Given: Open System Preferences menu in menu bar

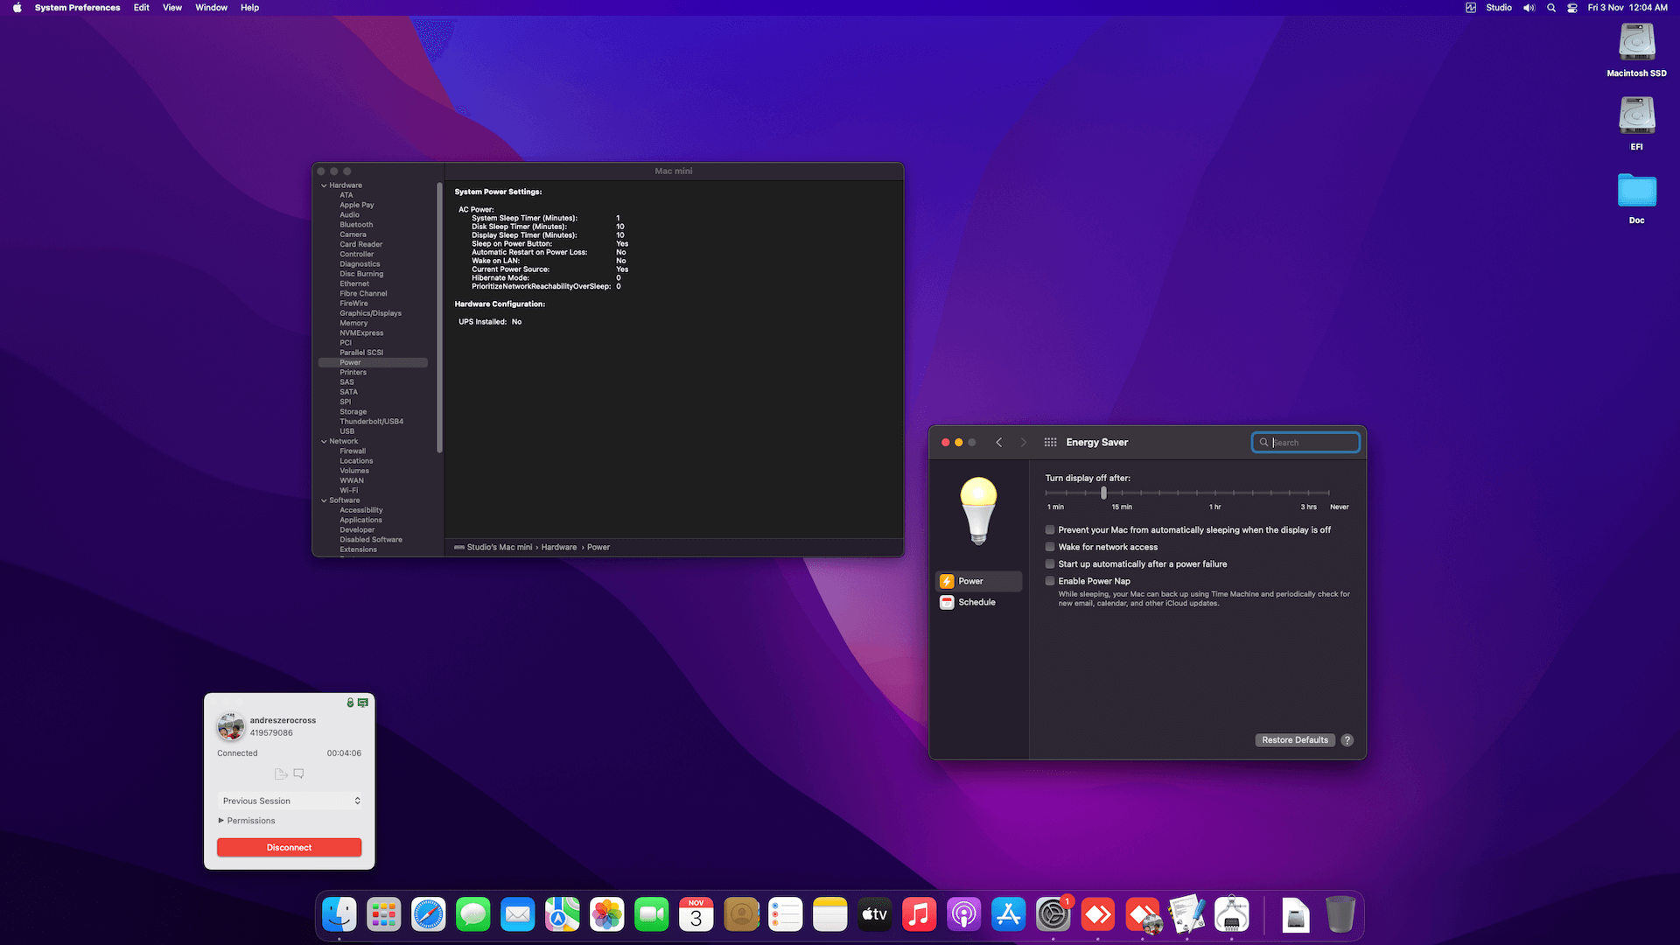Looking at the screenshot, I should (77, 8).
